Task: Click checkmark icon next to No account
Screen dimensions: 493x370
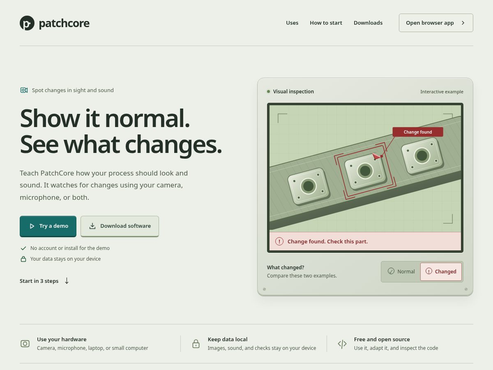Action: 23,248
